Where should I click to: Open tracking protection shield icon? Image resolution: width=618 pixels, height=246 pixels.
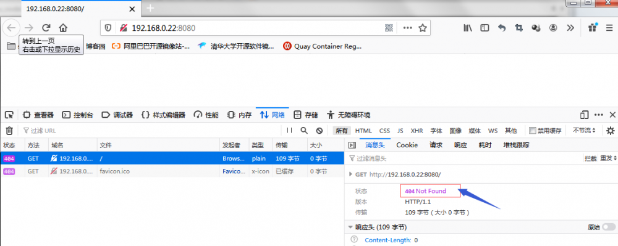click(x=108, y=28)
